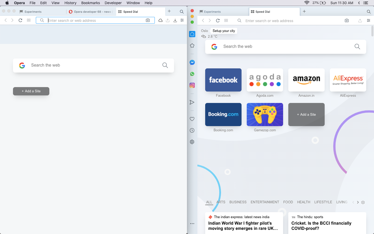Viewport: 374px width, 234px height.
Task: Open Instagram in the Opera sidebar
Action: 192,85
